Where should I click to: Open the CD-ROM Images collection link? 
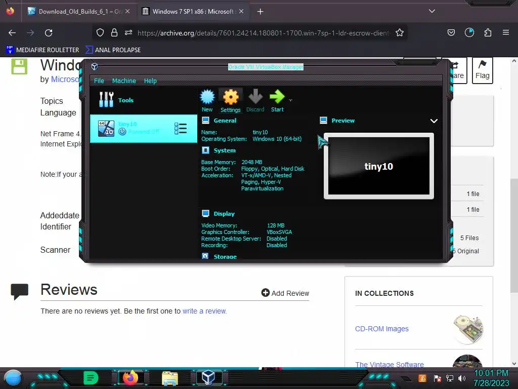[381, 329]
